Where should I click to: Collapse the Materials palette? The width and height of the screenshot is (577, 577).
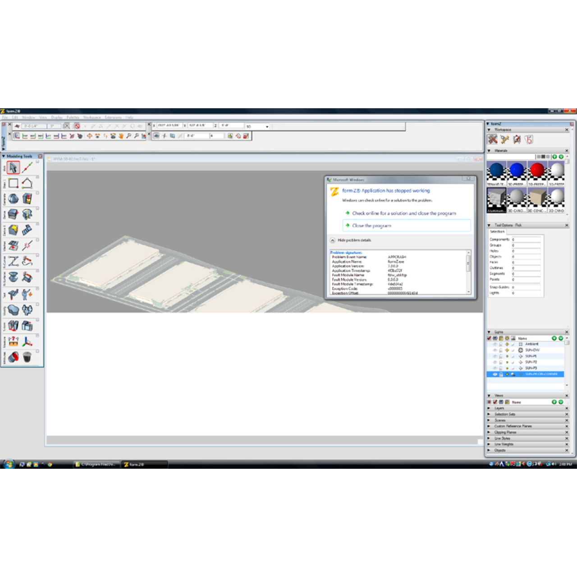tap(489, 151)
